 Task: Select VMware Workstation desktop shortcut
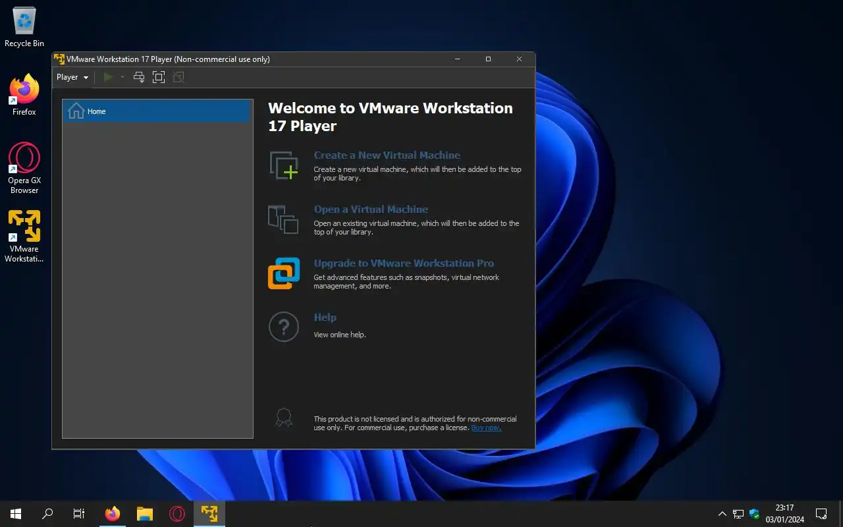24,236
